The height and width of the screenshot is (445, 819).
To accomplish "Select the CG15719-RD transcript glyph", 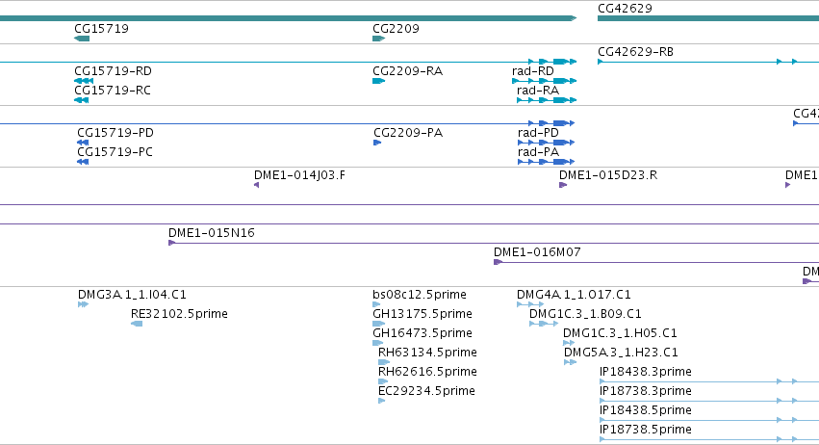I will [x=84, y=81].
